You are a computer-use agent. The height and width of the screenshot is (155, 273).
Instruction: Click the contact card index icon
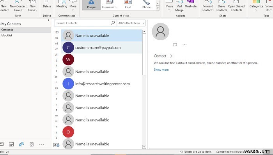56,145
